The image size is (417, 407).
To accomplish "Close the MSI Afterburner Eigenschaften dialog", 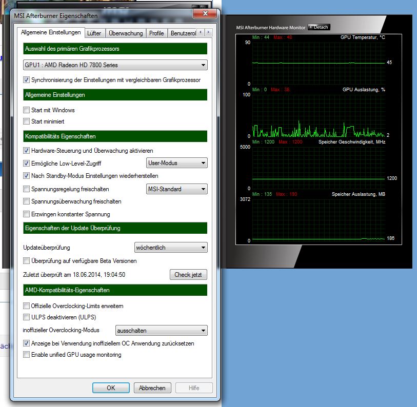I will tap(205, 13).
